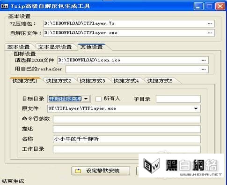Click the 名称 field containing 小小牛的千千静听
Viewport: 227px width, 185px height.
click(127, 139)
